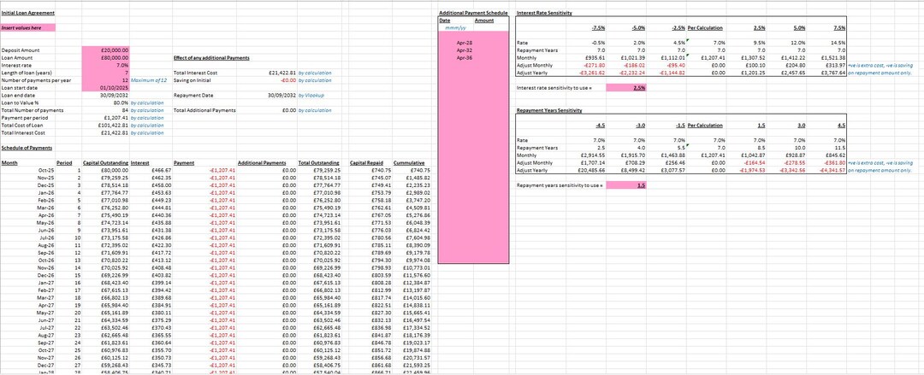This screenshot has height=375, width=924.
Task: Select Apr-32 in Additional Payment Schedule
Action: pos(465,50)
